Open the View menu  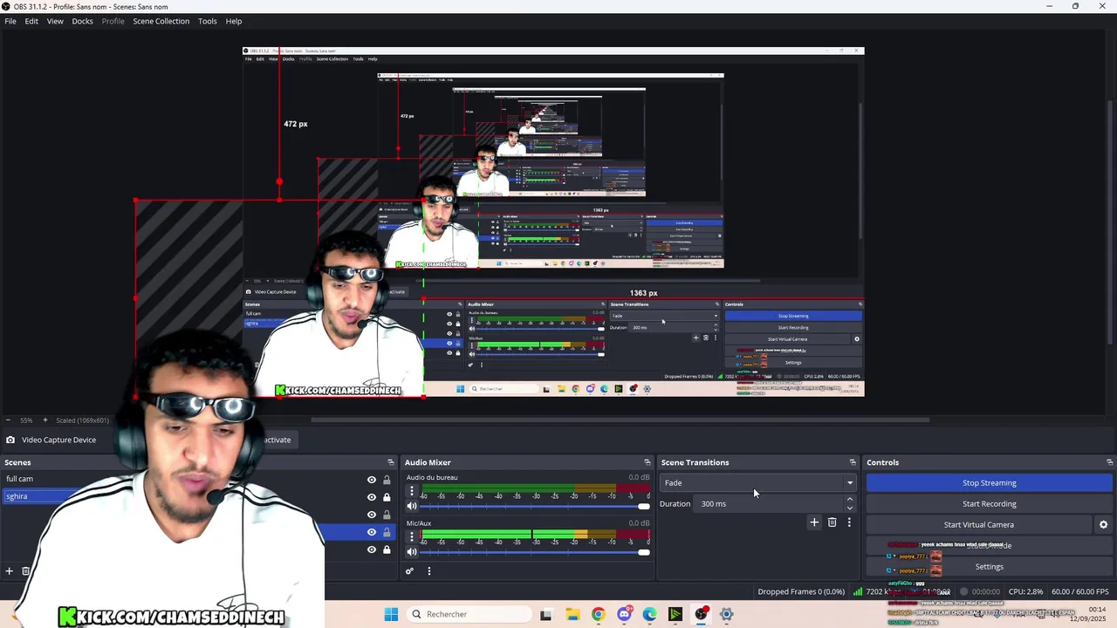pos(55,21)
